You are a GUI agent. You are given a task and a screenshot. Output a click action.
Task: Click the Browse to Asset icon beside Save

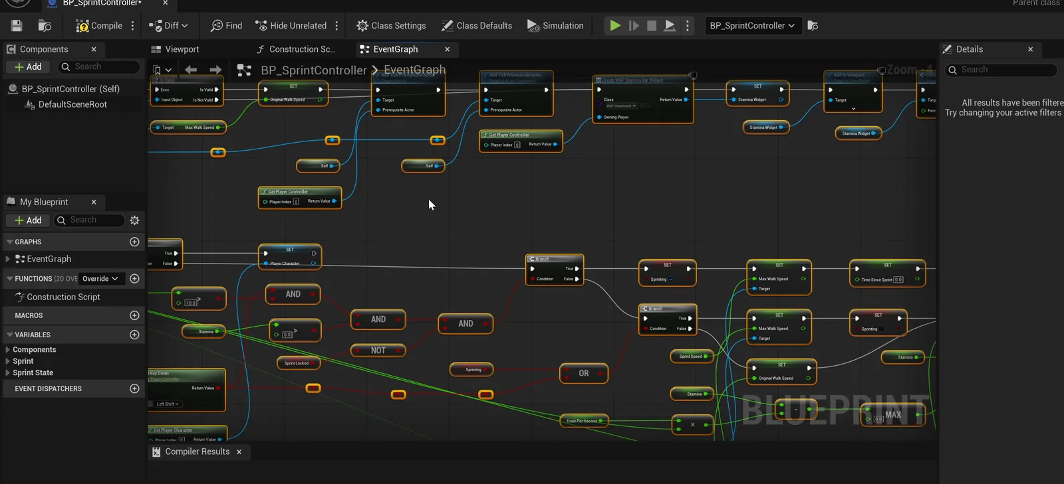[45, 26]
